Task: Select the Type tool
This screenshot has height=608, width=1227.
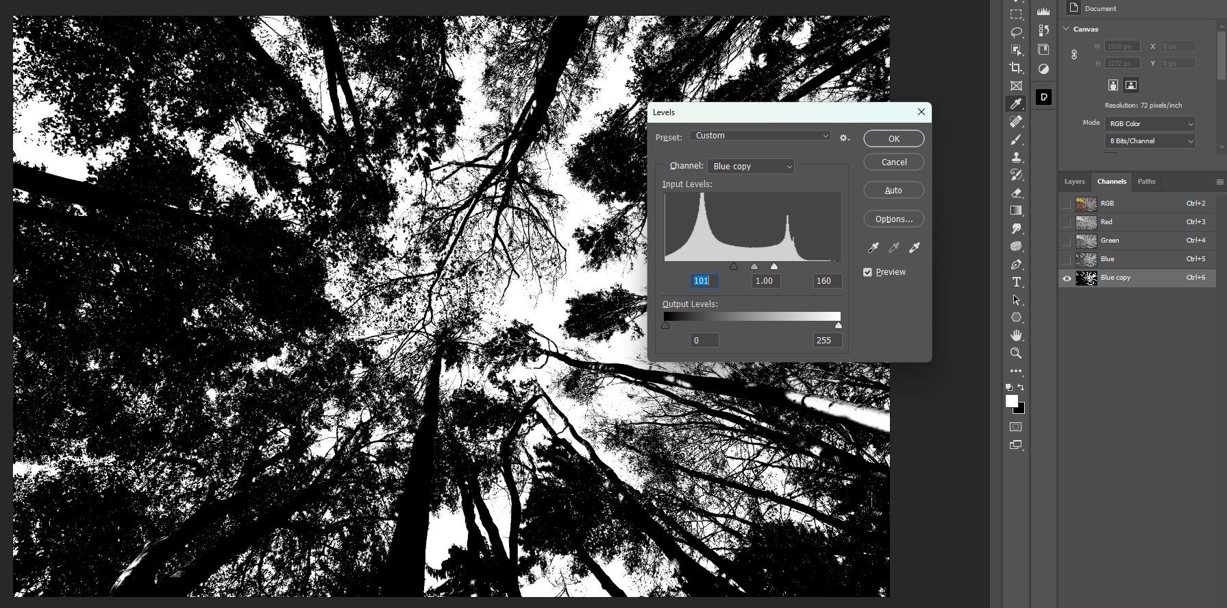Action: pyautogui.click(x=1016, y=282)
